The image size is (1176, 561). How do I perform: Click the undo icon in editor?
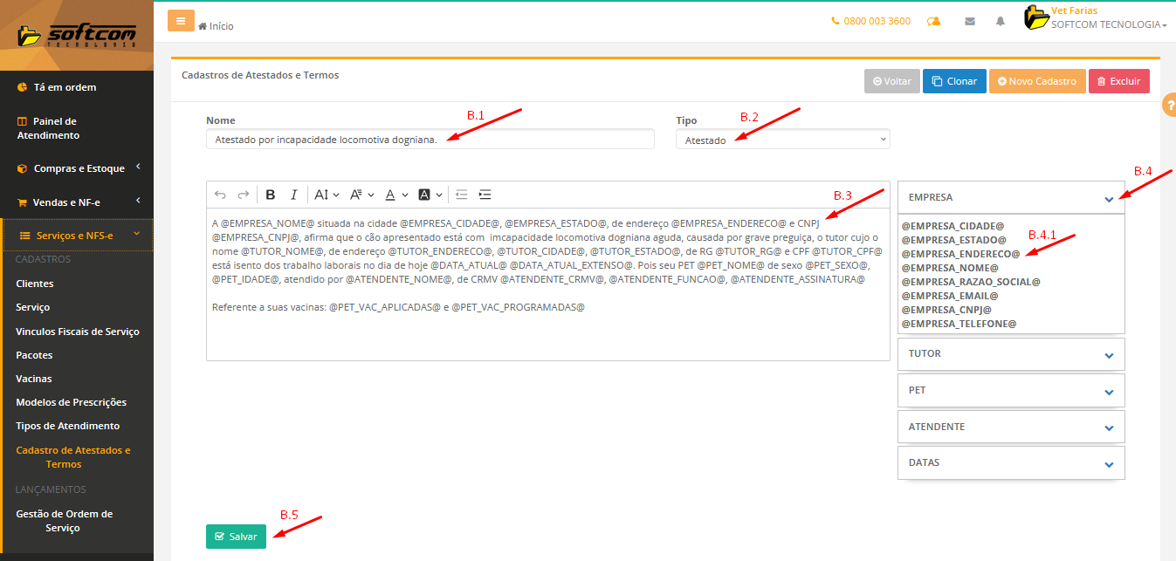[x=220, y=195]
